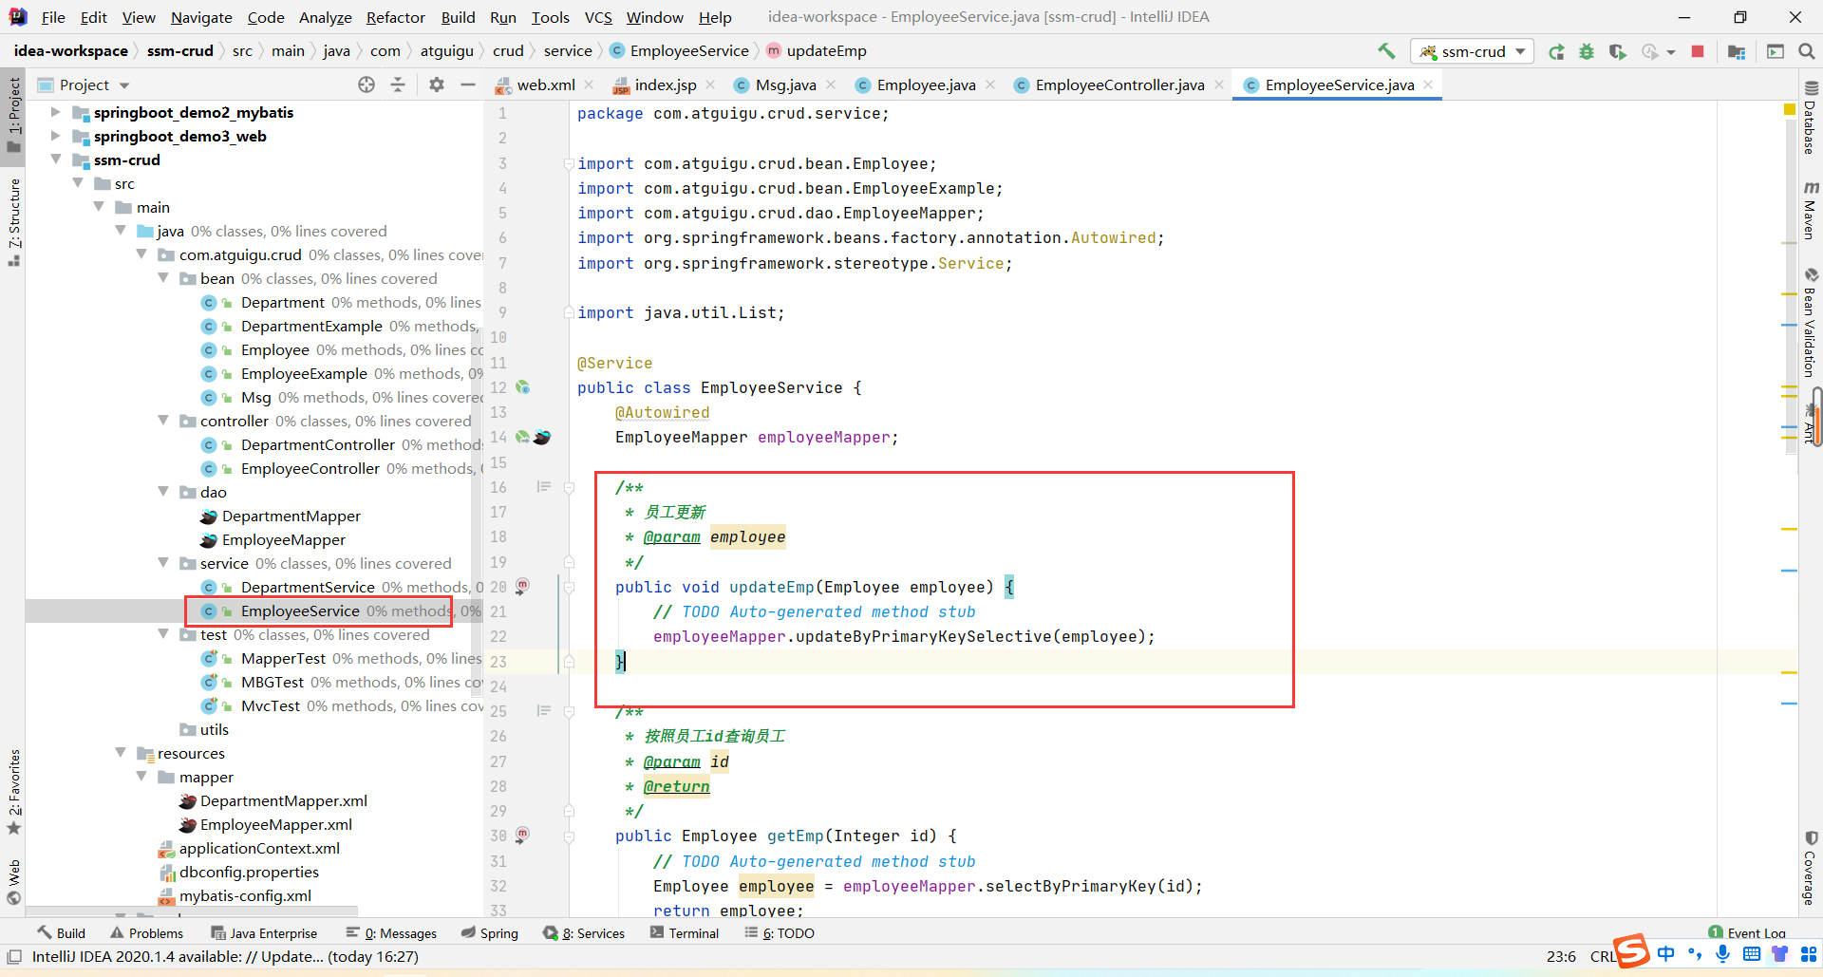Fold the updateEmp method at line 20
The height and width of the screenshot is (977, 1823).
click(x=569, y=587)
